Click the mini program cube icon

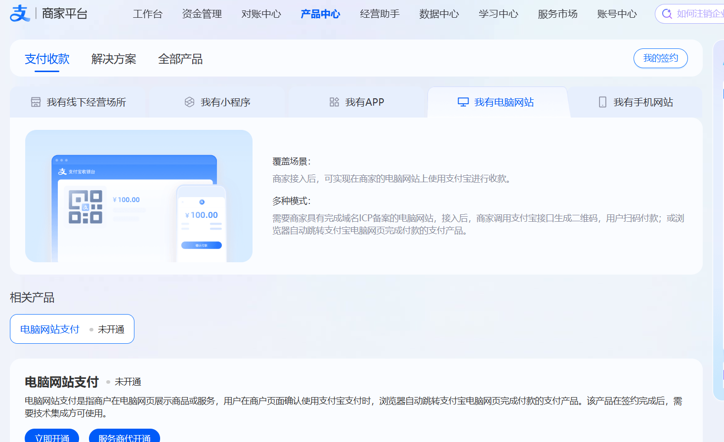(x=189, y=102)
